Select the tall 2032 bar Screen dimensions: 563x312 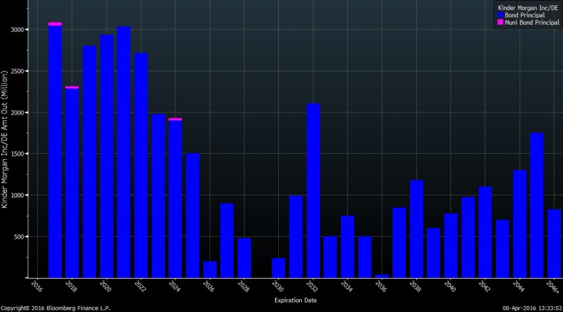(313, 190)
